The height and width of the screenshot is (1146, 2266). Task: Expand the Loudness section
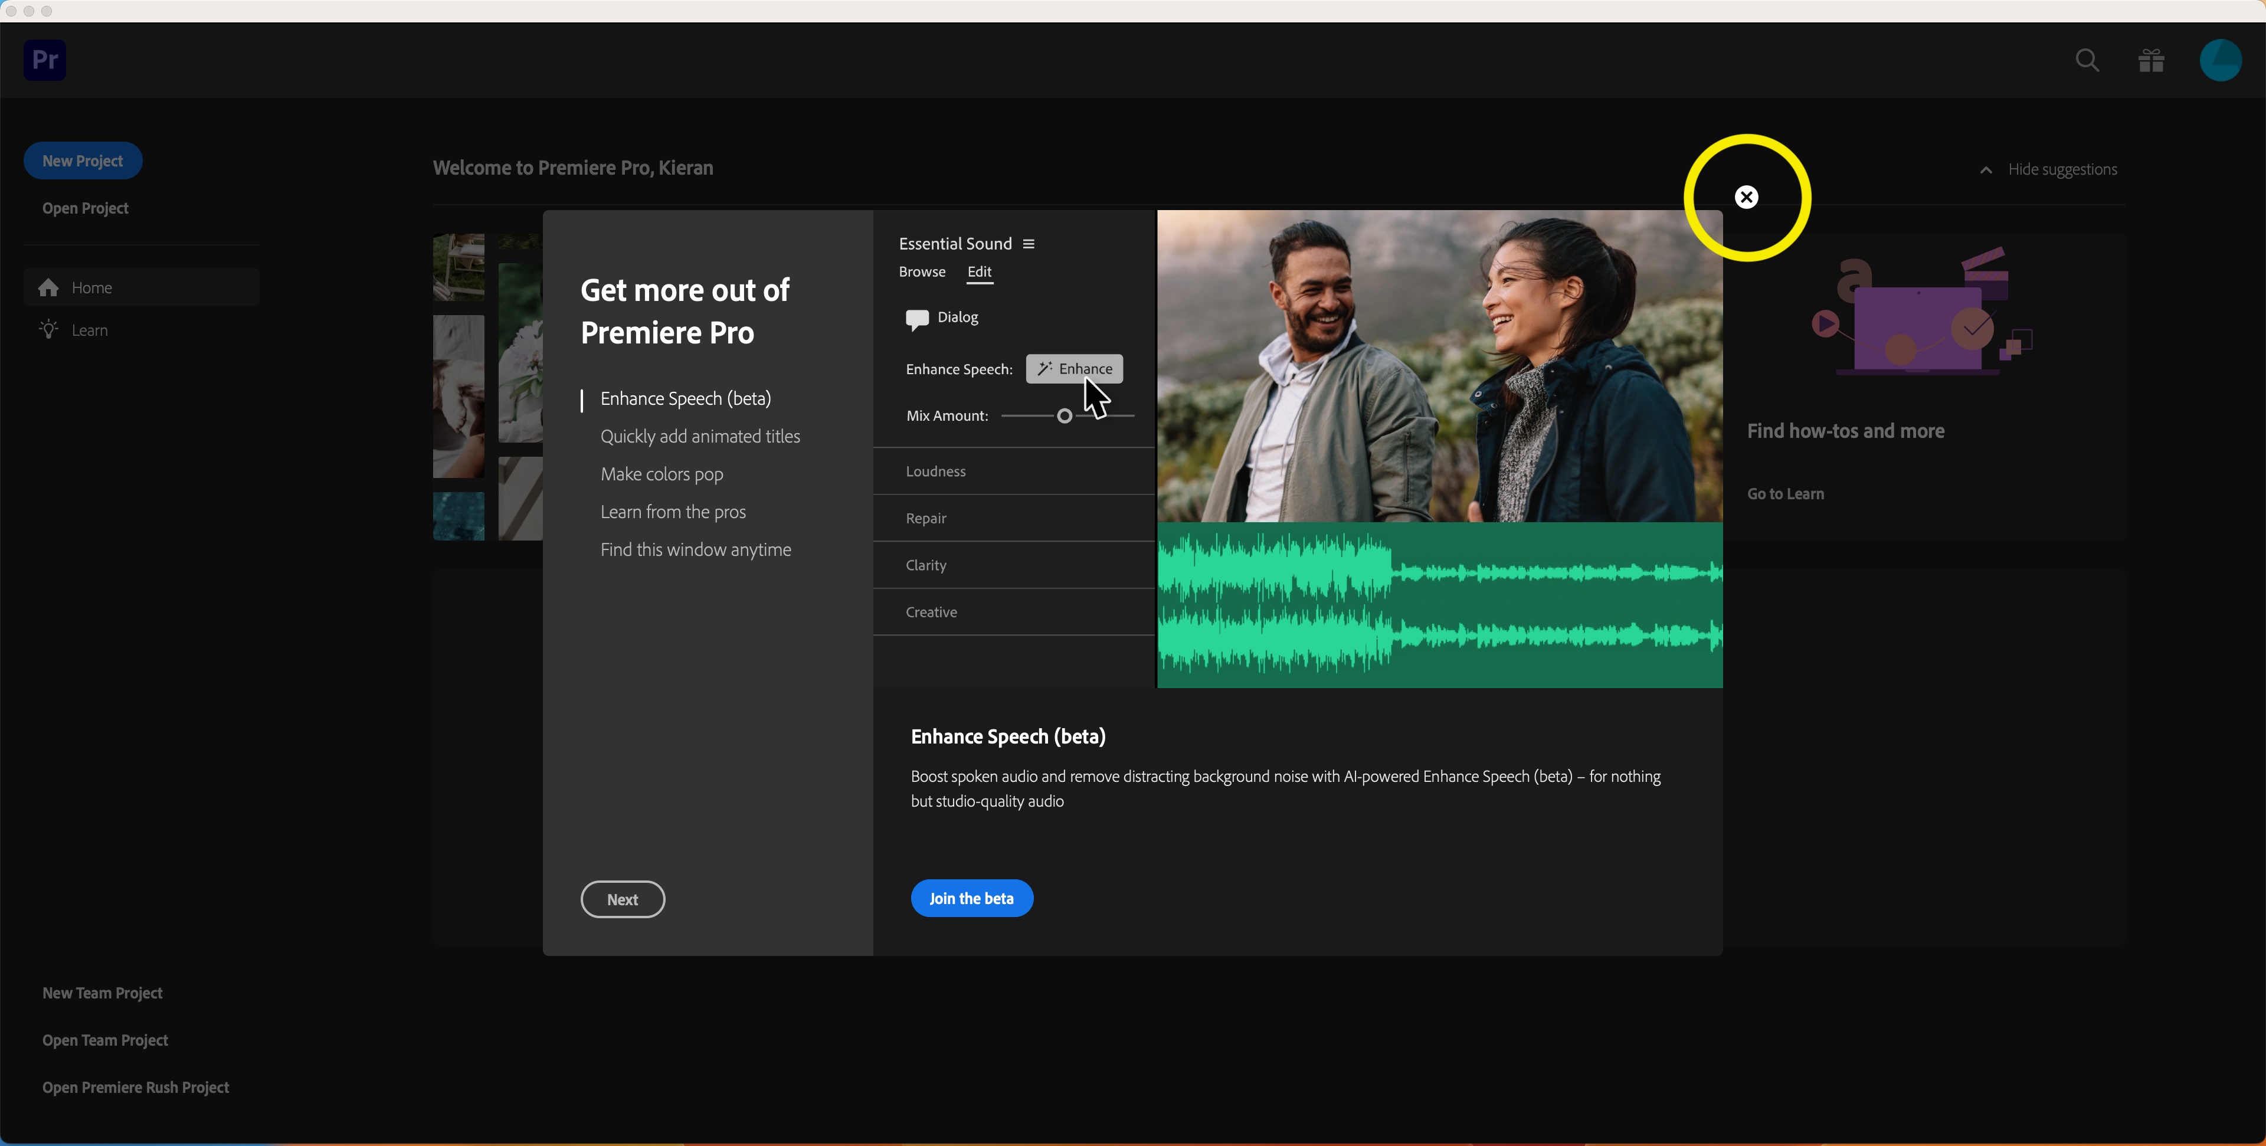pyautogui.click(x=935, y=471)
